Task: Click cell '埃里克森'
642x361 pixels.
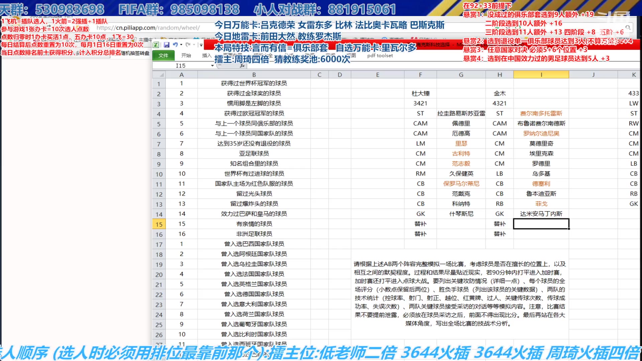Action: tap(541, 153)
